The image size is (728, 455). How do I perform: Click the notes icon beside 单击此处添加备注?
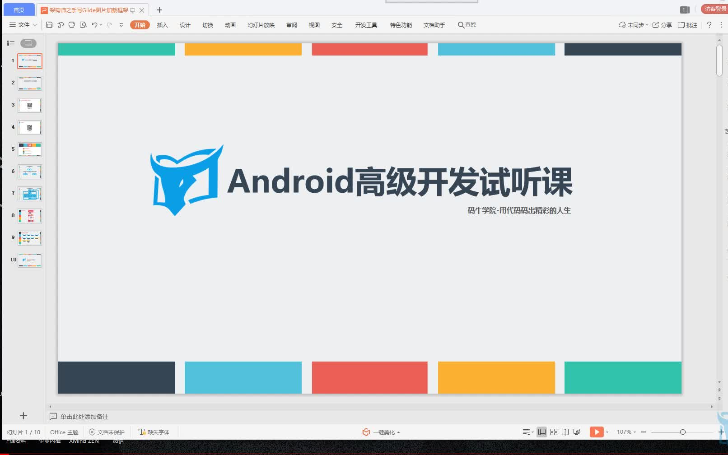click(x=53, y=416)
